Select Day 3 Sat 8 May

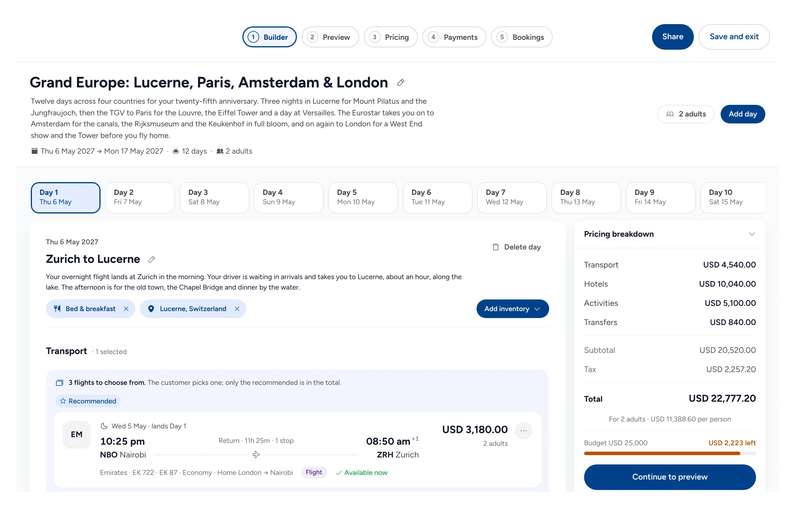(214, 198)
